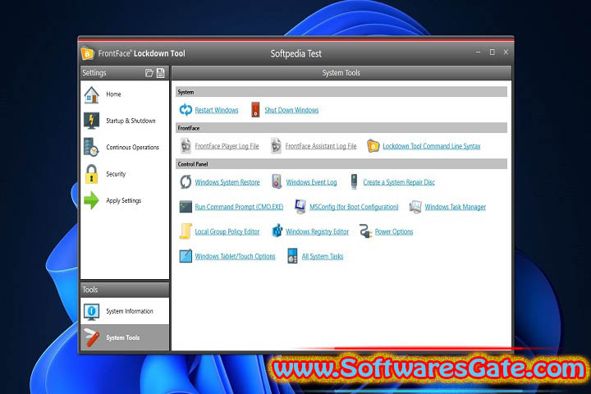Image resolution: width=591 pixels, height=394 pixels.
Task: Follow the Shut Down Windows link
Action: (291, 110)
